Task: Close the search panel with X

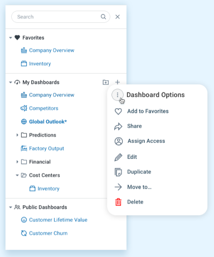Action: pyautogui.click(x=118, y=17)
